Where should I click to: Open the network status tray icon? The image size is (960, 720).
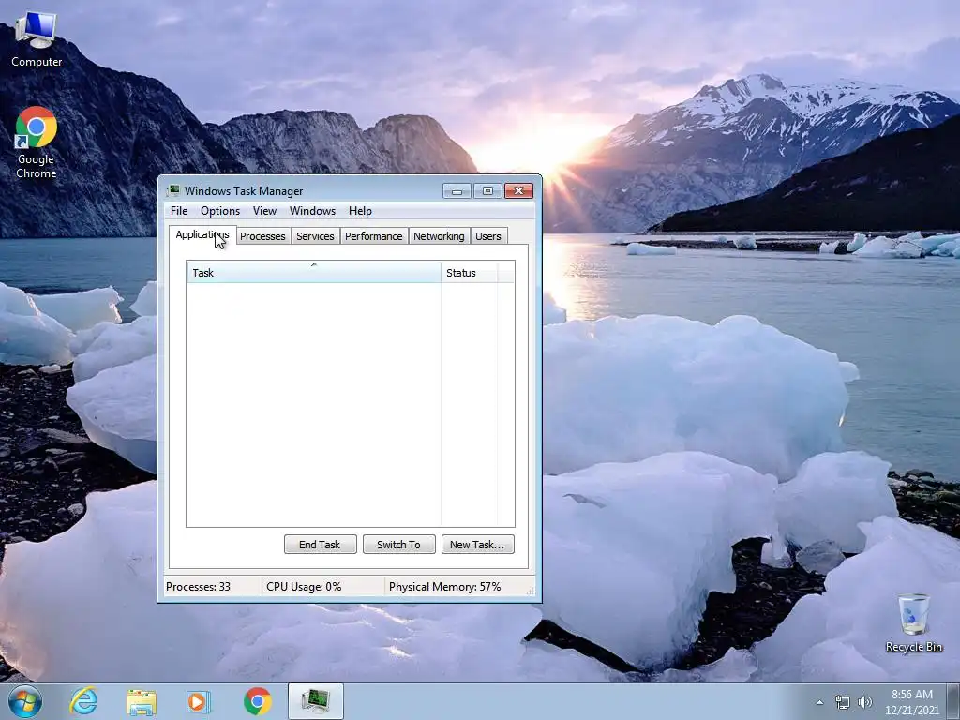tap(843, 702)
